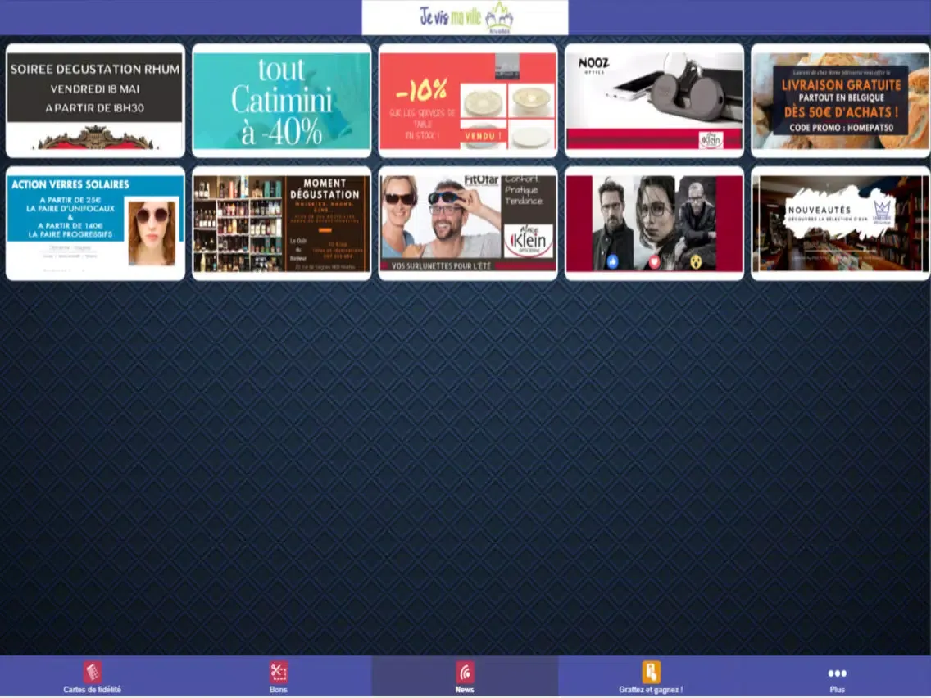Open the Action verres solaires card

[95, 223]
